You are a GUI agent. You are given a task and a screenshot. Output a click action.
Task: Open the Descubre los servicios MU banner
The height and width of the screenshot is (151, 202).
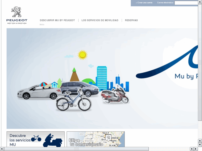36,139
